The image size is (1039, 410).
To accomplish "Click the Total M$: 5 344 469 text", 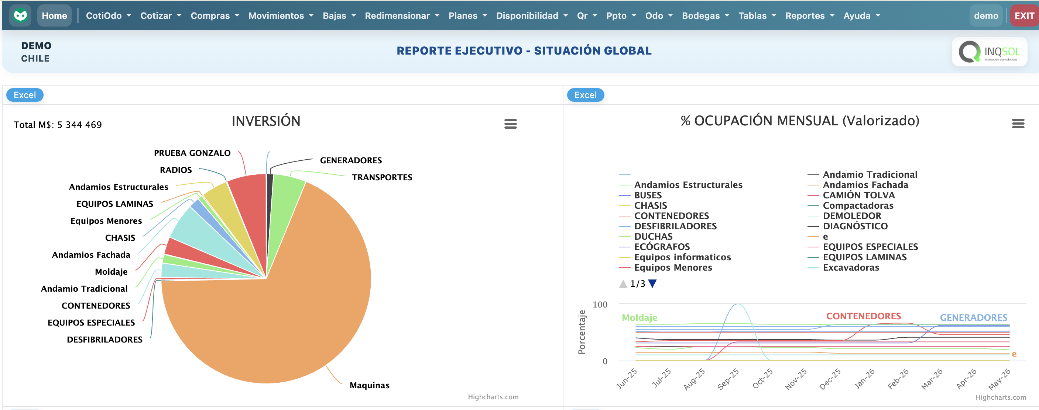I will pos(58,125).
